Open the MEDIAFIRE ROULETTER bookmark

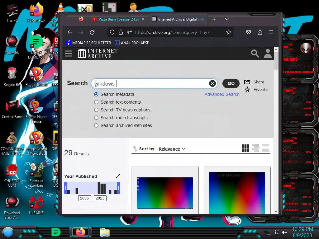coord(88,43)
